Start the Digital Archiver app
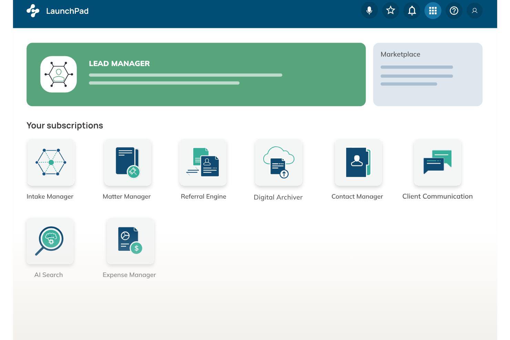510x340 pixels. [x=278, y=163]
